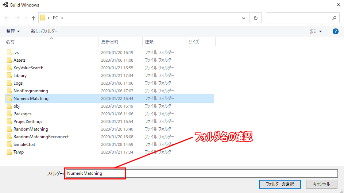Sort by the 名前 column header
Screen dimensions: 344x193
pyautogui.click(x=10, y=42)
